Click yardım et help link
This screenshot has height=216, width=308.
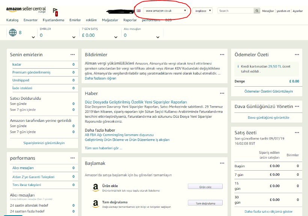pyautogui.click(x=283, y=11)
